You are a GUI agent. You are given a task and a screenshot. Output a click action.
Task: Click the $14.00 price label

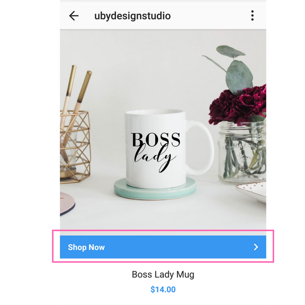point(163,289)
